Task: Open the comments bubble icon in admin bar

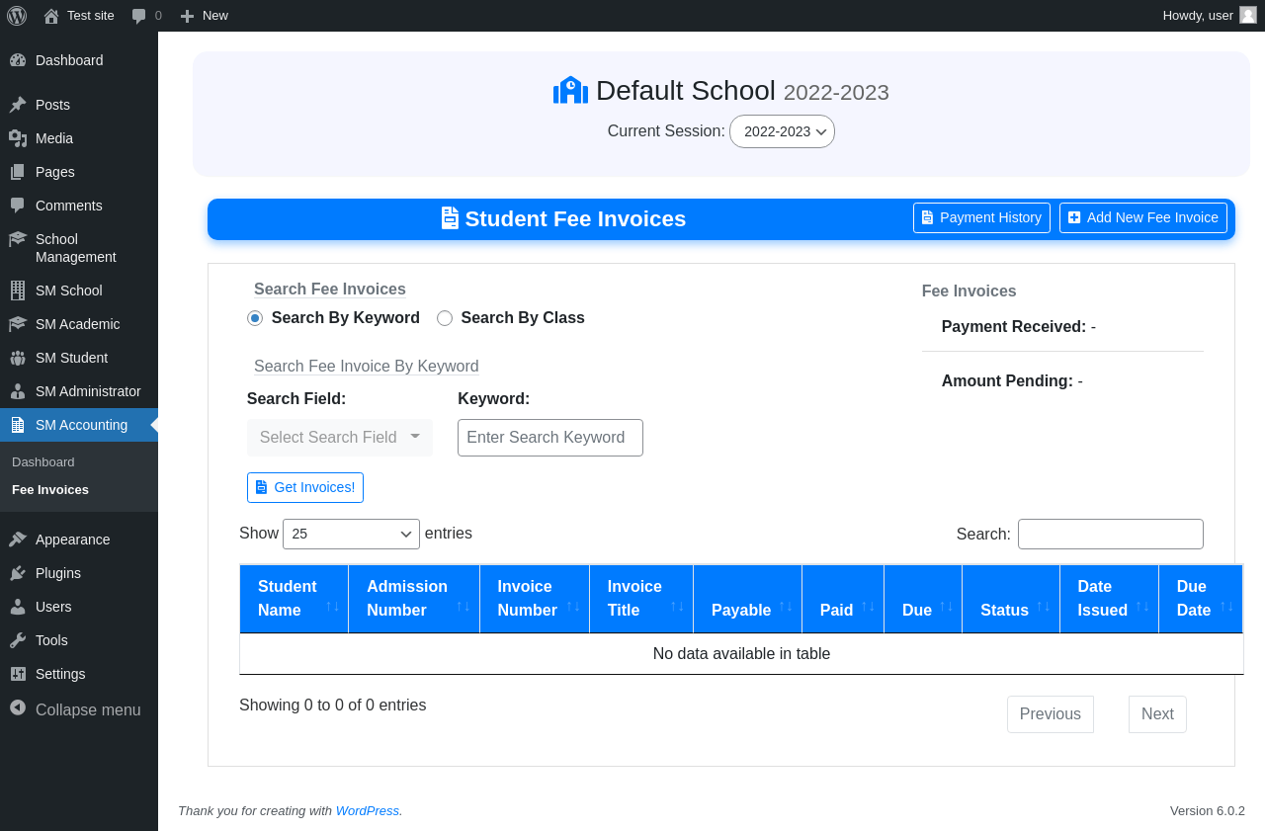Action: [139, 16]
